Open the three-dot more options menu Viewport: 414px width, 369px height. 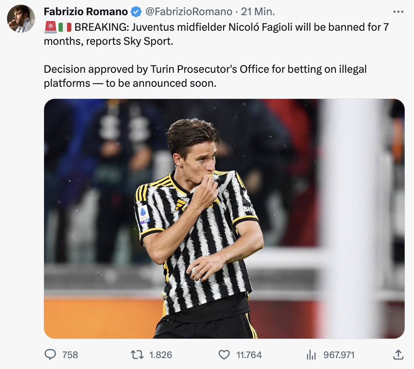click(398, 12)
